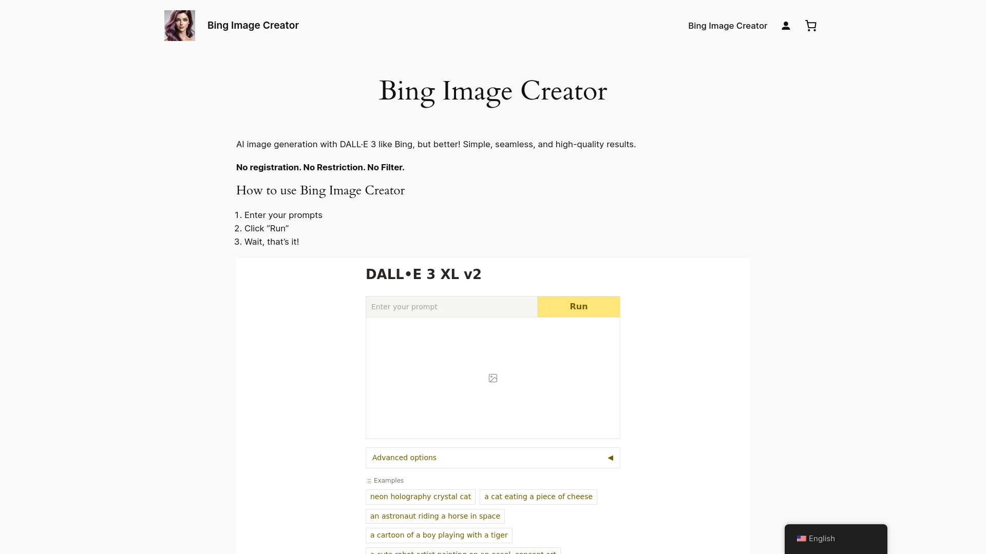Toggle the Advanced options disclosure triangle

point(610,457)
